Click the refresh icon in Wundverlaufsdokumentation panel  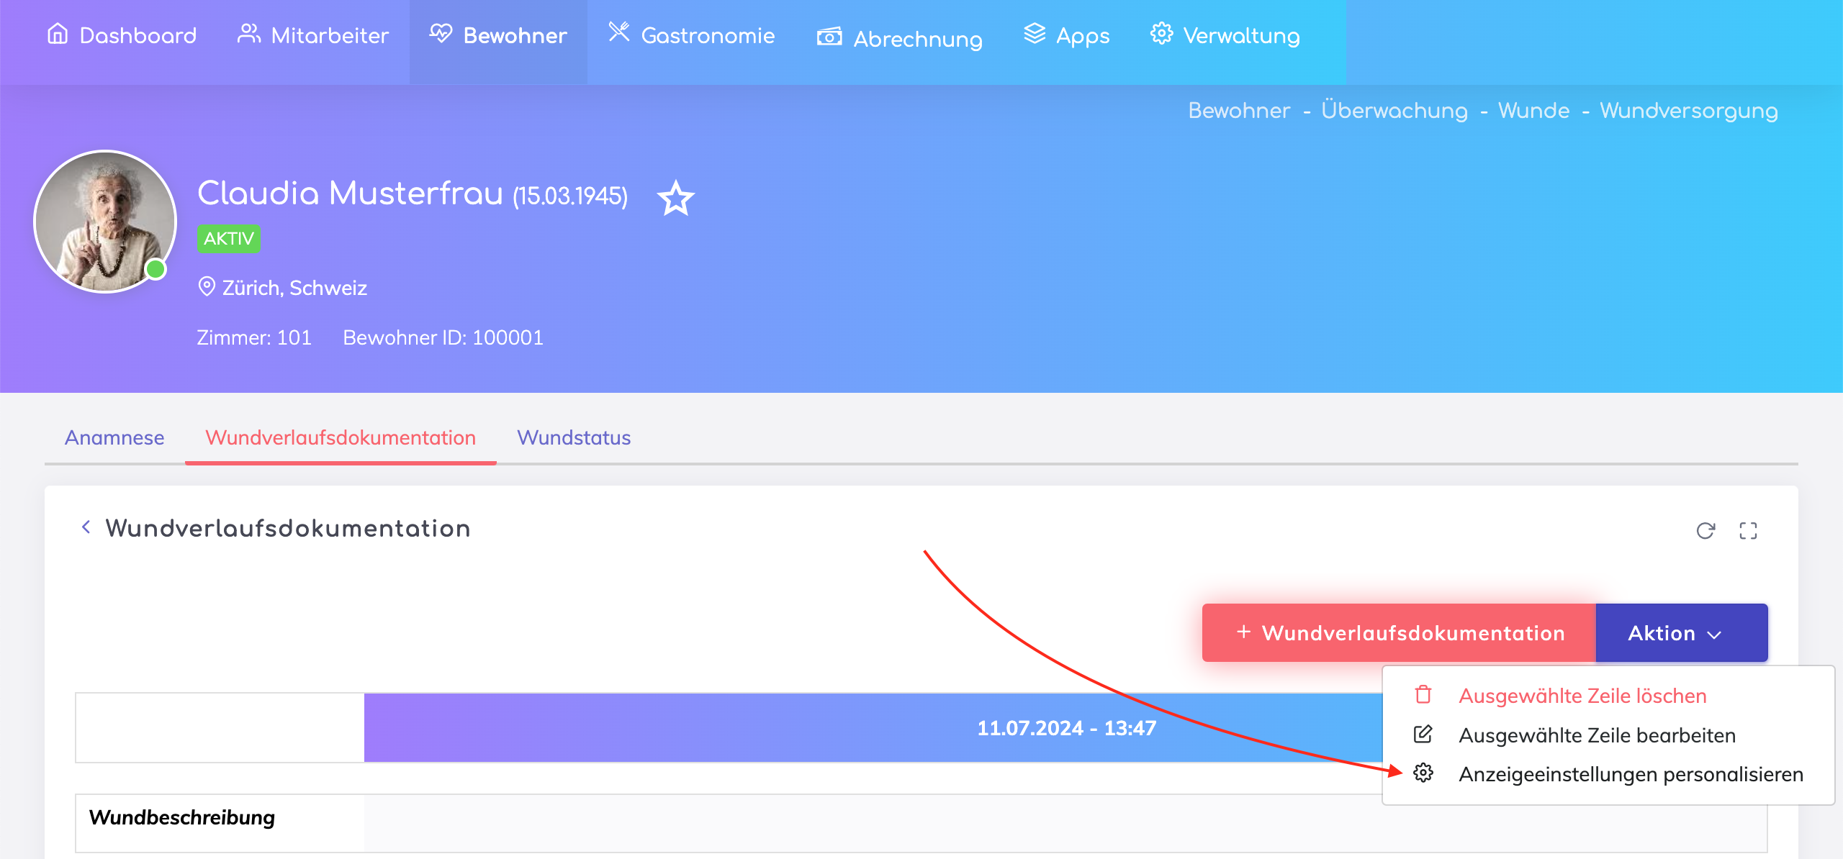pos(1705,531)
